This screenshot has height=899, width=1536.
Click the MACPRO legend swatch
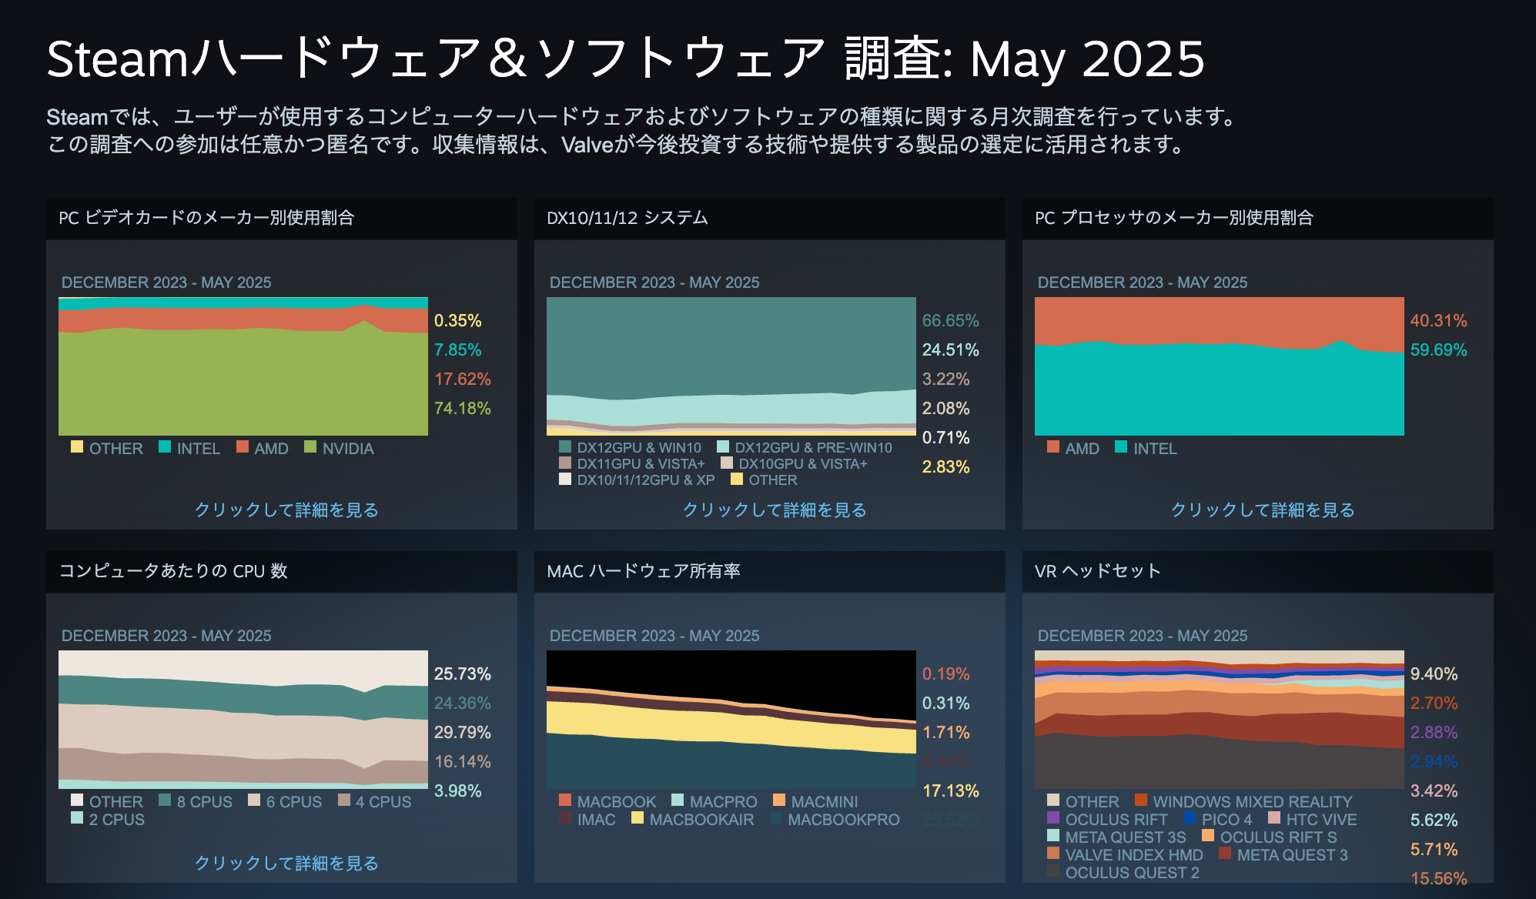(x=678, y=800)
